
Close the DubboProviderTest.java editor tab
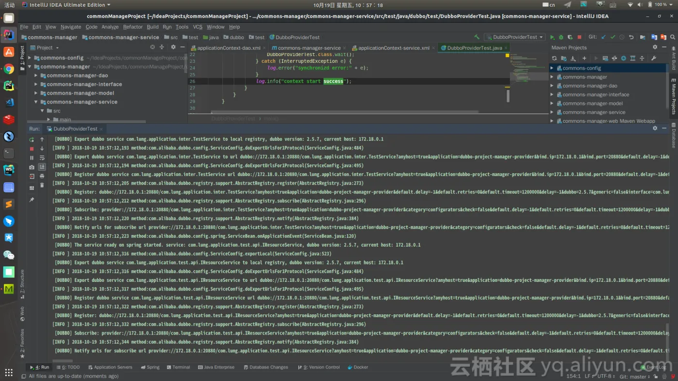(x=507, y=48)
